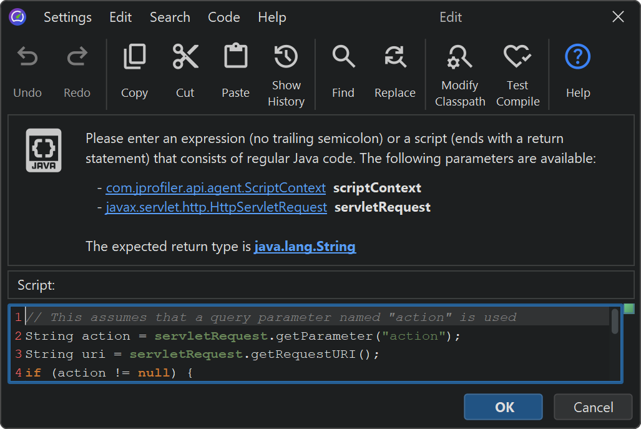
Task: Click the script editor vertical scrollbar
Action: (615, 322)
